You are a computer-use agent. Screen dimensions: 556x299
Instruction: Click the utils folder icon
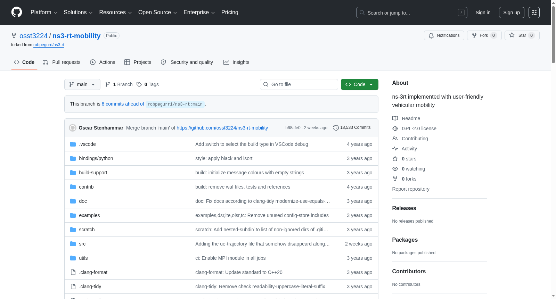click(x=73, y=258)
